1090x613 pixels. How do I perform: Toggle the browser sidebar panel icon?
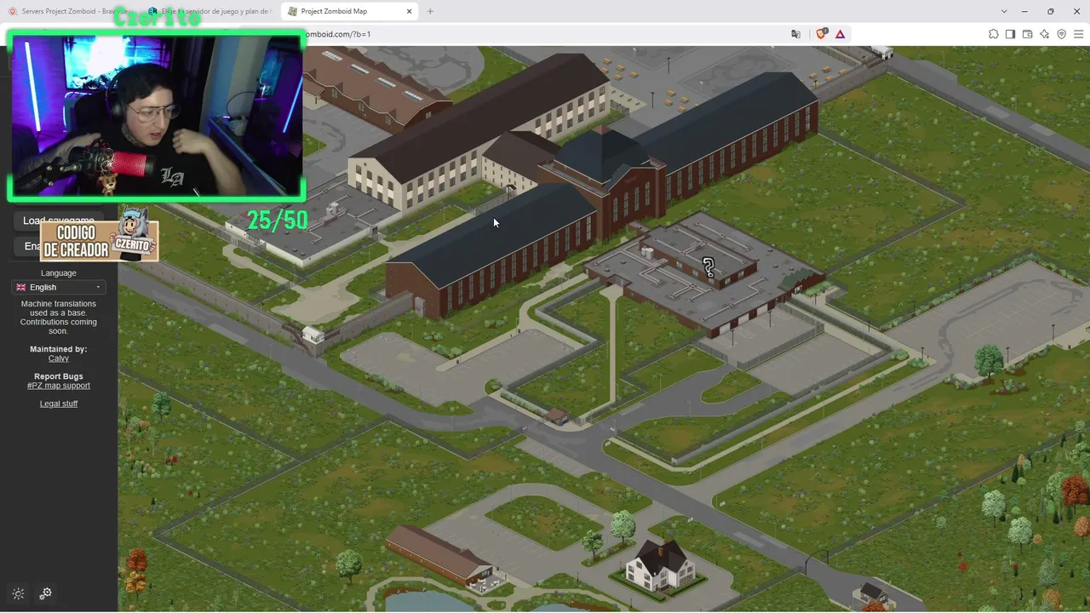coord(1011,34)
